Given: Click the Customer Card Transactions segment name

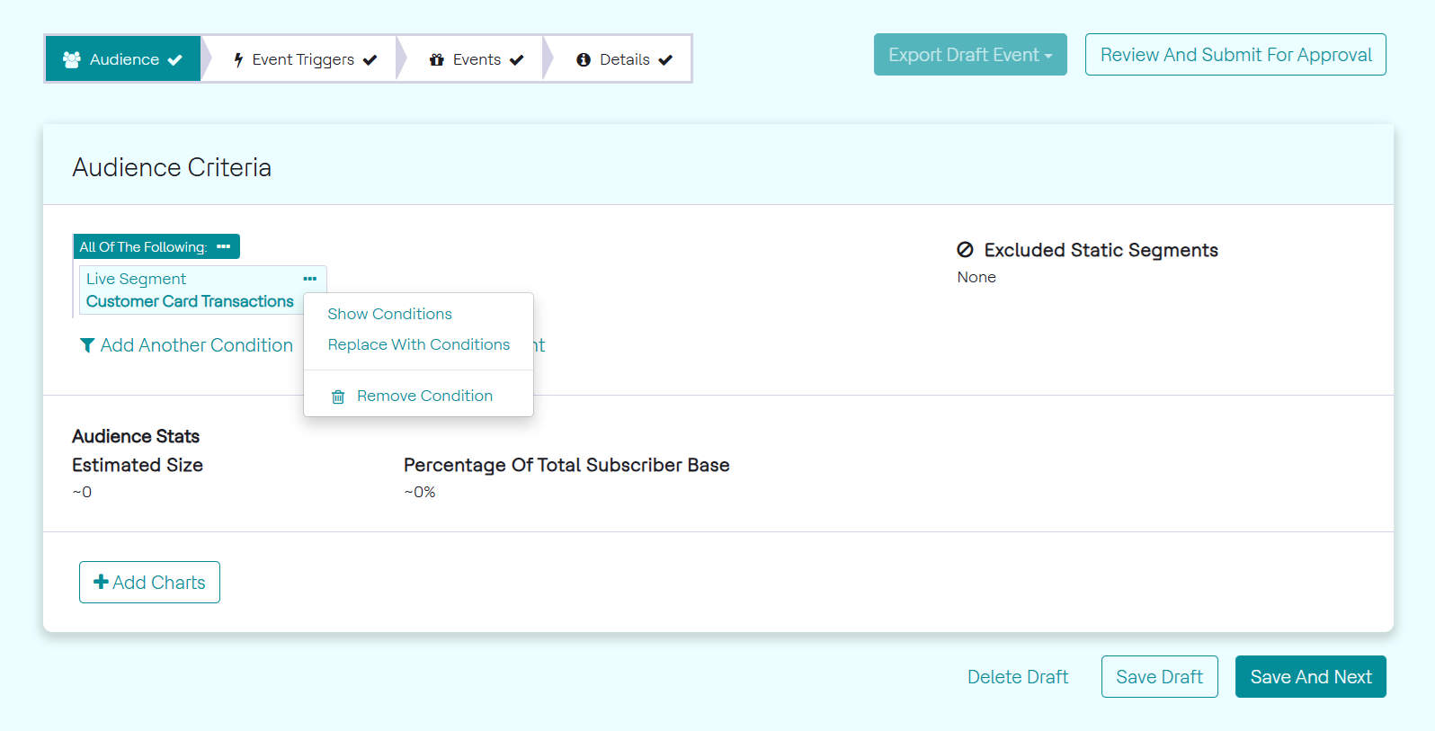Looking at the screenshot, I should coord(190,301).
